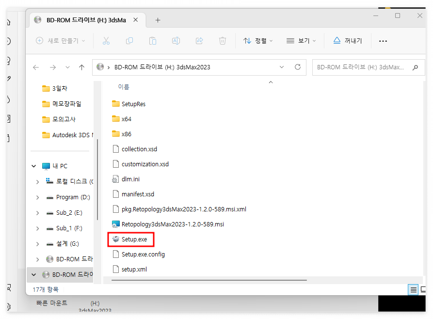
Task: Select the dlm.ini file
Action: 126,179
